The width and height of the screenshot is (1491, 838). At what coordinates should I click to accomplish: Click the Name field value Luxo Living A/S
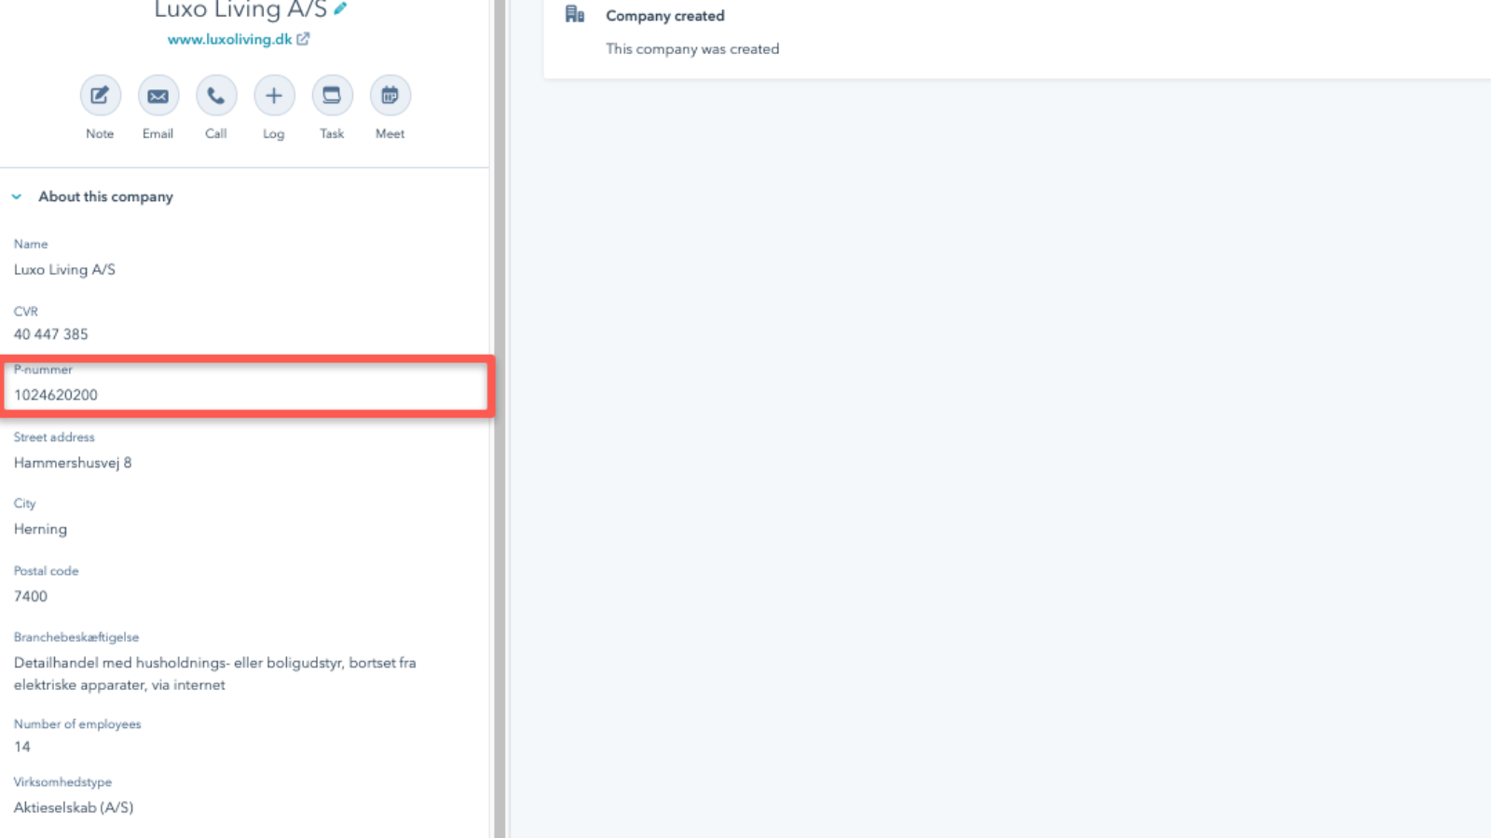coord(64,270)
